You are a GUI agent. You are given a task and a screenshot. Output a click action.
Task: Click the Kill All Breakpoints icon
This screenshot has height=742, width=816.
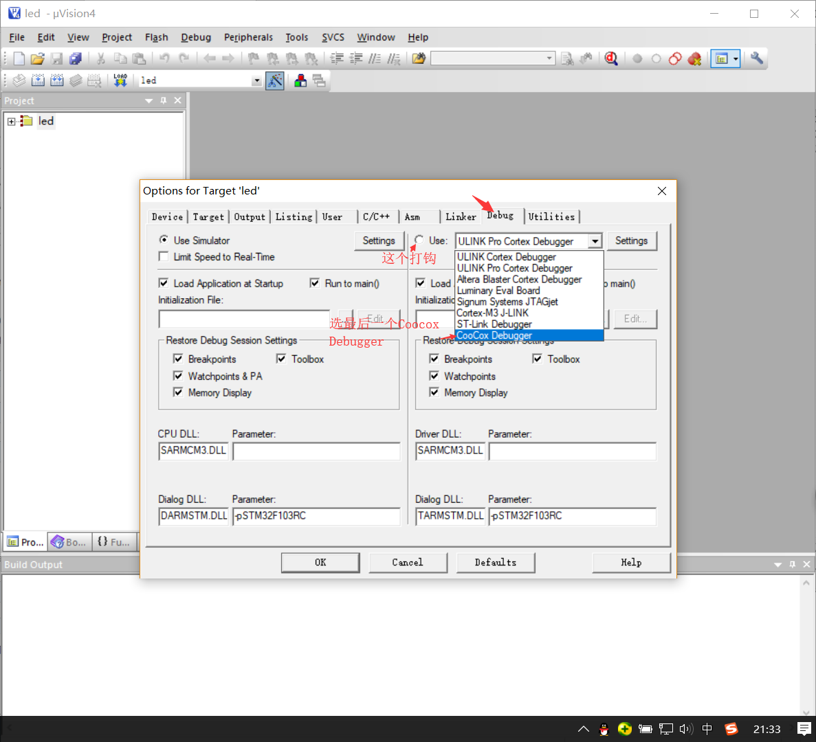694,59
